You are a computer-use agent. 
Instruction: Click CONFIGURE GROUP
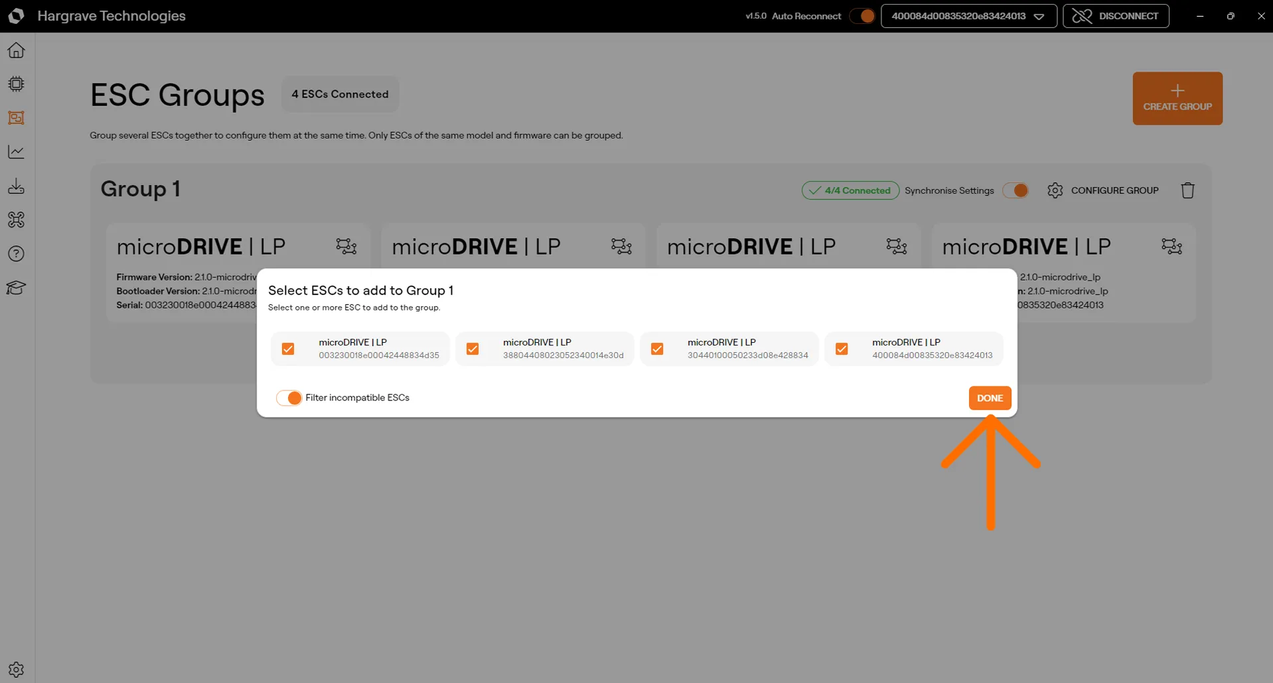1103,190
